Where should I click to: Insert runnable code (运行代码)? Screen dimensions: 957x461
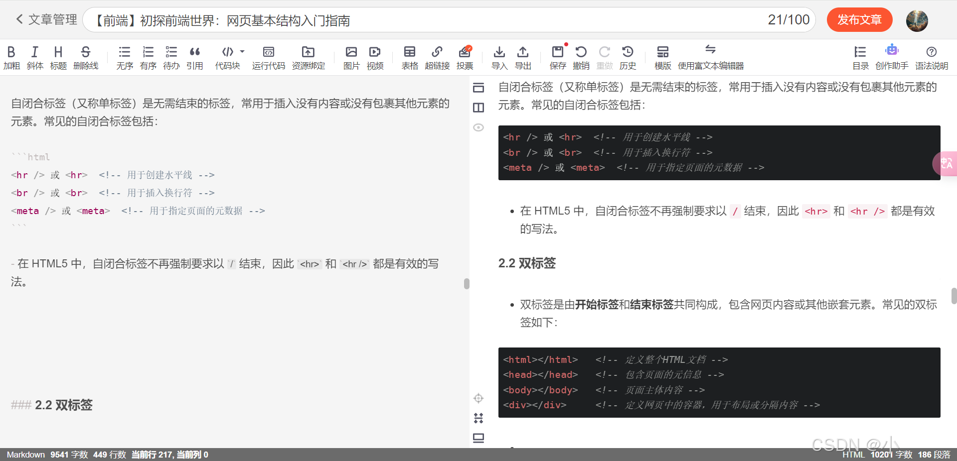[269, 58]
